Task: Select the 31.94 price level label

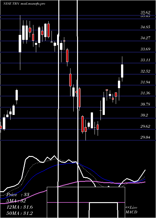Action: (145, 82)
